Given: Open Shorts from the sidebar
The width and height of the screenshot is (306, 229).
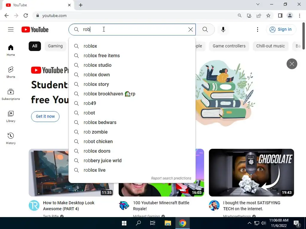Looking at the screenshot, I should [11, 72].
